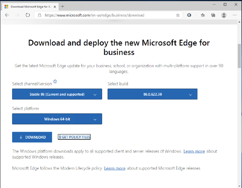
Task: Open Learn more about supported Windows releases
Action: click(194, 151)
